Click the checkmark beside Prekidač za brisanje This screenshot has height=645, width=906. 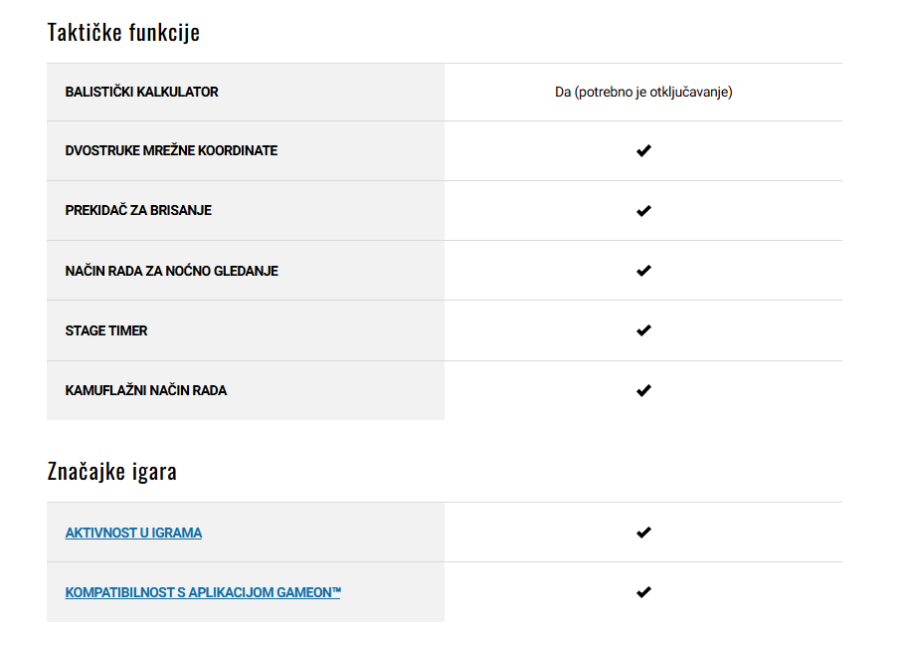[x=643, y=211]
